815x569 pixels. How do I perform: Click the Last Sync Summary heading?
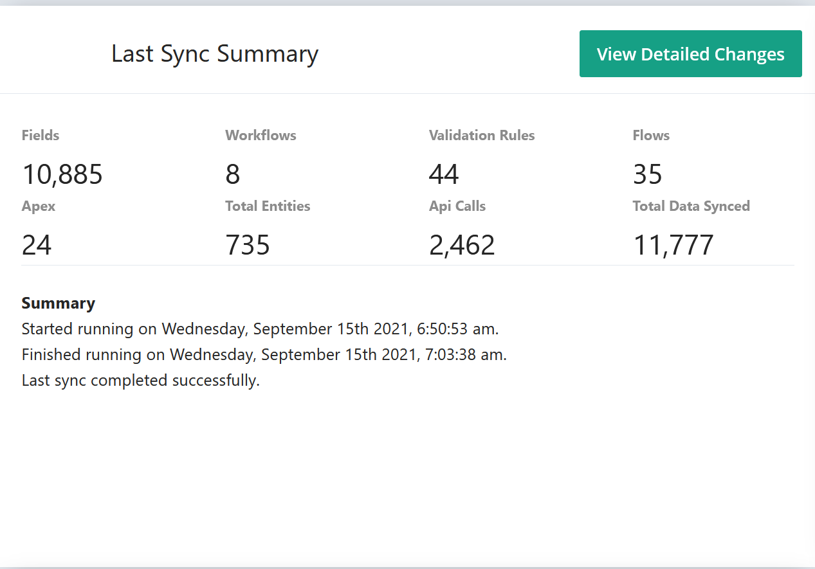tap(215, 54)
